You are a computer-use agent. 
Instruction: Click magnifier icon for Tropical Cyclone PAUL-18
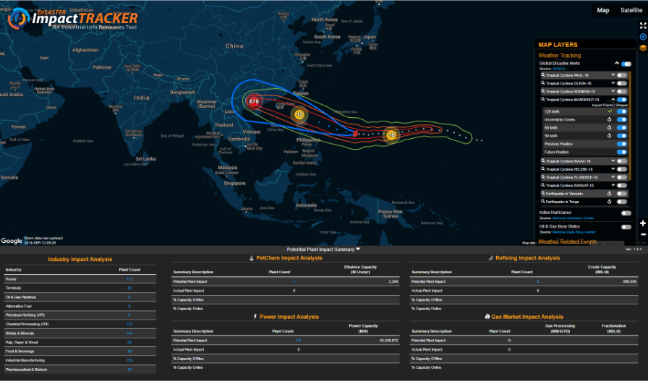(543, 75)
